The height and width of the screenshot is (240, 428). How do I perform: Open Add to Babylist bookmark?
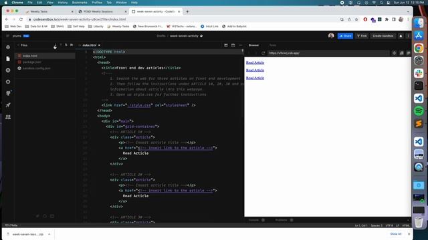click(x=234, y=27)
